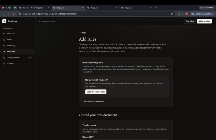Screen dimensions: 216x140
Task: Click the Back link
Action: tap(83, 33)
